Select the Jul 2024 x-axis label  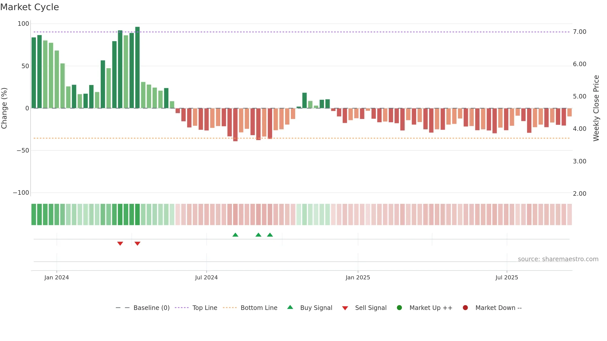click(206, 277)
